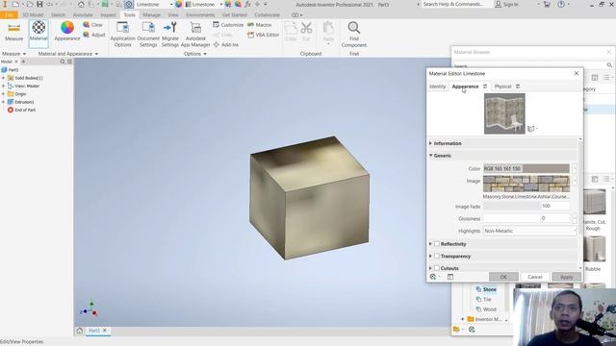Adjust appearance tool
The width and height of the screenshot is (616, 346).
[x=94, y=35]
